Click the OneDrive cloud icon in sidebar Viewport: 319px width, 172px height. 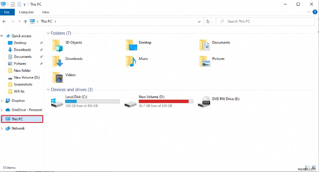coord(8,110)
